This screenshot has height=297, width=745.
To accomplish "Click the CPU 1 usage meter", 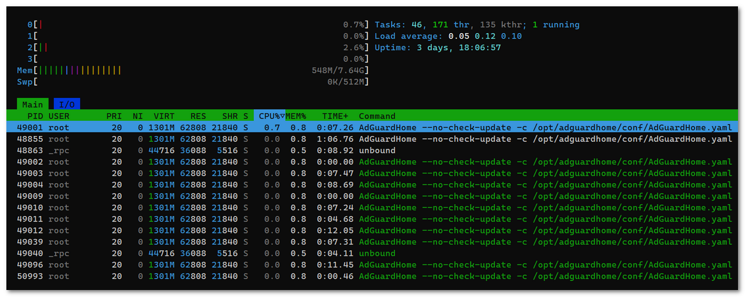I will point(198,36).
